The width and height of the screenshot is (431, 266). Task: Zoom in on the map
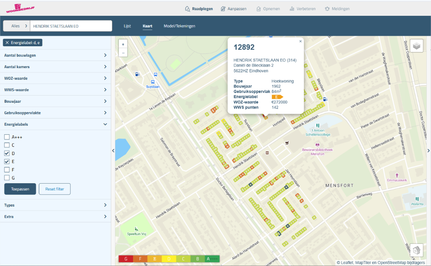(123, 44)
